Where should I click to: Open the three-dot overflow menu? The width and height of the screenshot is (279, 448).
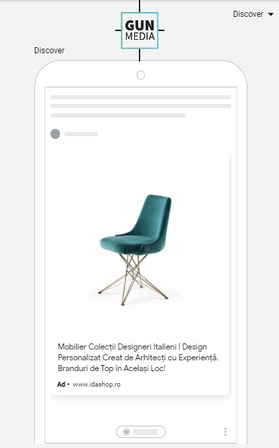pyautogui.click(x=225, y=432)
